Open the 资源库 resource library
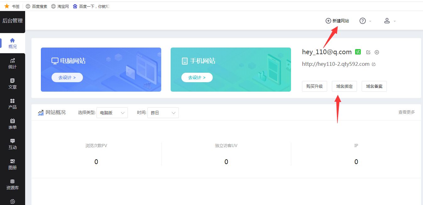The width and height of the screenshot is (423, 205). (13, 184)
